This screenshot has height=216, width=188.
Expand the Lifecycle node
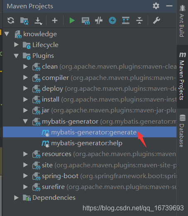pyautogui.click(x=16, y=45)
